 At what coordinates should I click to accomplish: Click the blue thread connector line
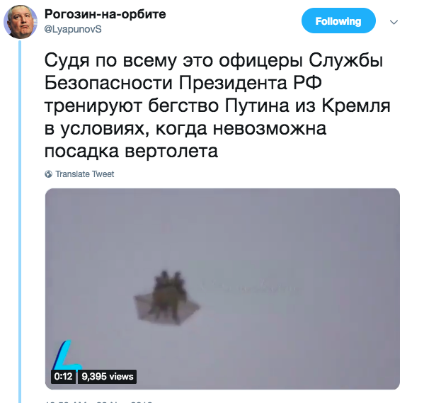tap(20, 222)
